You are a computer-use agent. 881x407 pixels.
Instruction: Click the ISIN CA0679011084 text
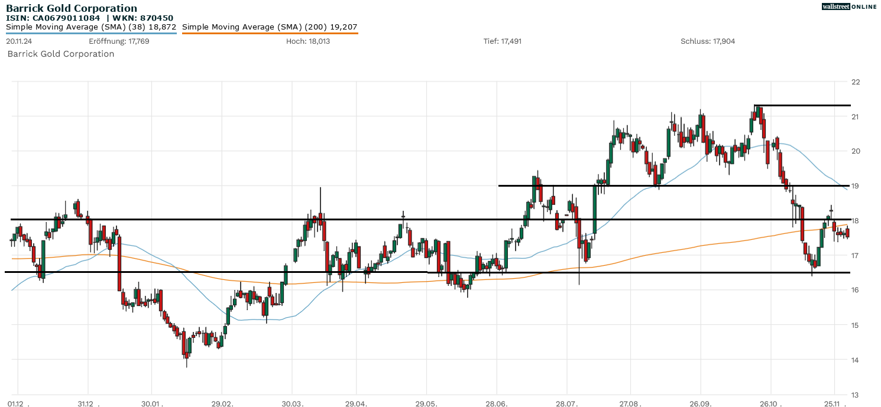pyautogui.click(x=54, y=18)
